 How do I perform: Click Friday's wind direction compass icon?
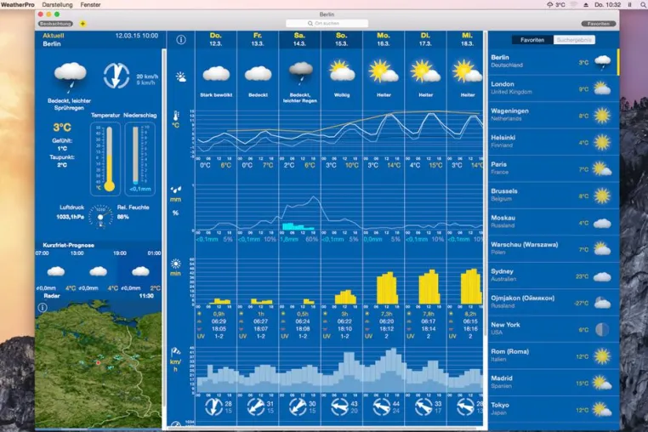tap(256, 406)
